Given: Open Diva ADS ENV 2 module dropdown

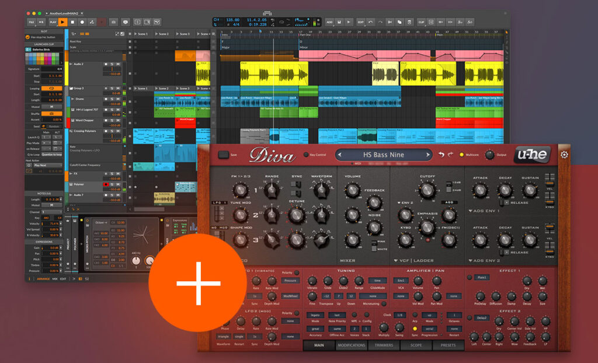Looking at the screenshot, I should click(x=471, y=261).
